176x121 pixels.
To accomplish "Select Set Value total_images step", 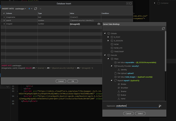I will coord(135,77).
